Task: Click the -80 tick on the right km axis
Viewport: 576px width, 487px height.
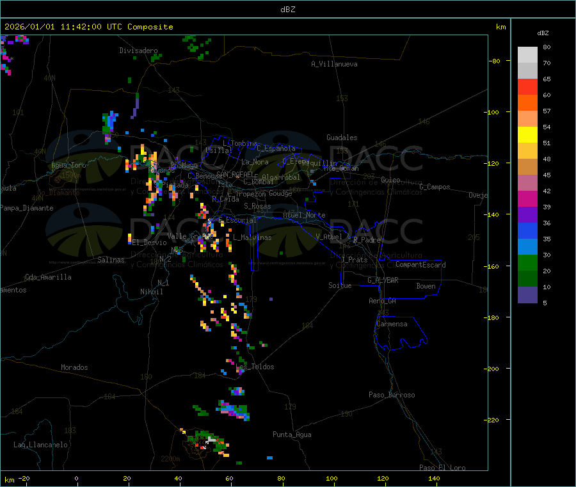Action: point(494,61)
